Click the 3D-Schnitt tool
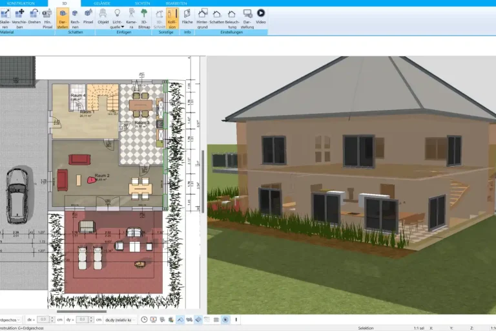Viewport: 496px width, 331px height. pyautogui.click(x=160, y=19)
